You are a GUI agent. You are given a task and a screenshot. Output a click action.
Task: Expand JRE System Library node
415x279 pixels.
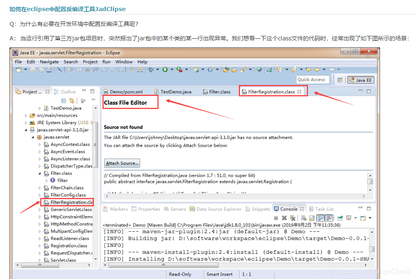[x=26, y=123]
